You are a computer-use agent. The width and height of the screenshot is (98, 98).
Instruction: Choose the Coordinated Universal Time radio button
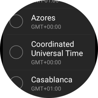pos(16,52)
